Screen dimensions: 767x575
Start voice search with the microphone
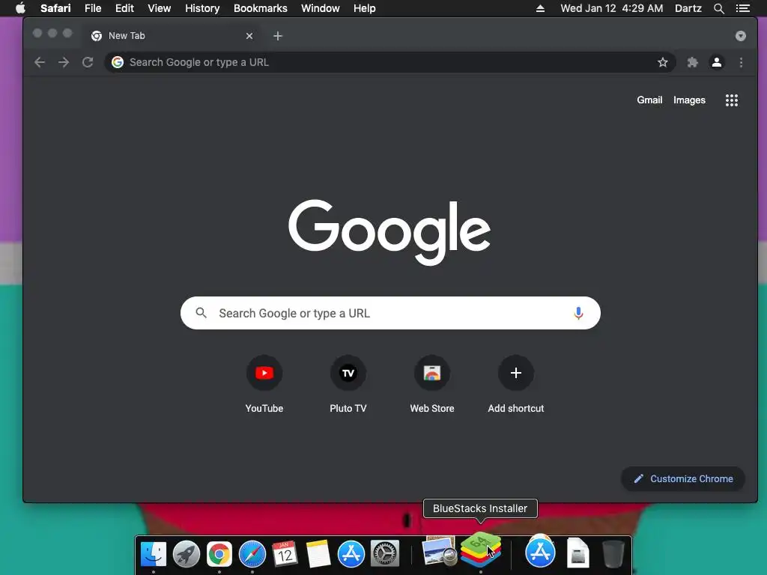578,313
